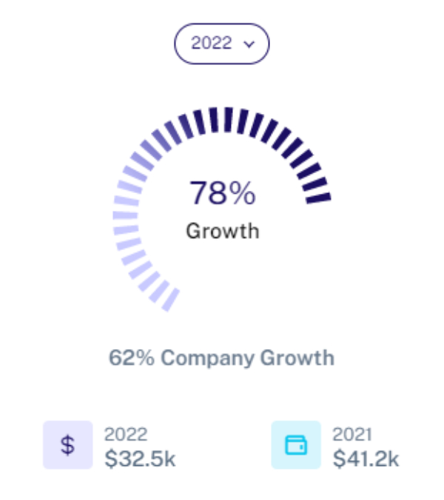Click the $32.5k amount

[x=140, y=459]
